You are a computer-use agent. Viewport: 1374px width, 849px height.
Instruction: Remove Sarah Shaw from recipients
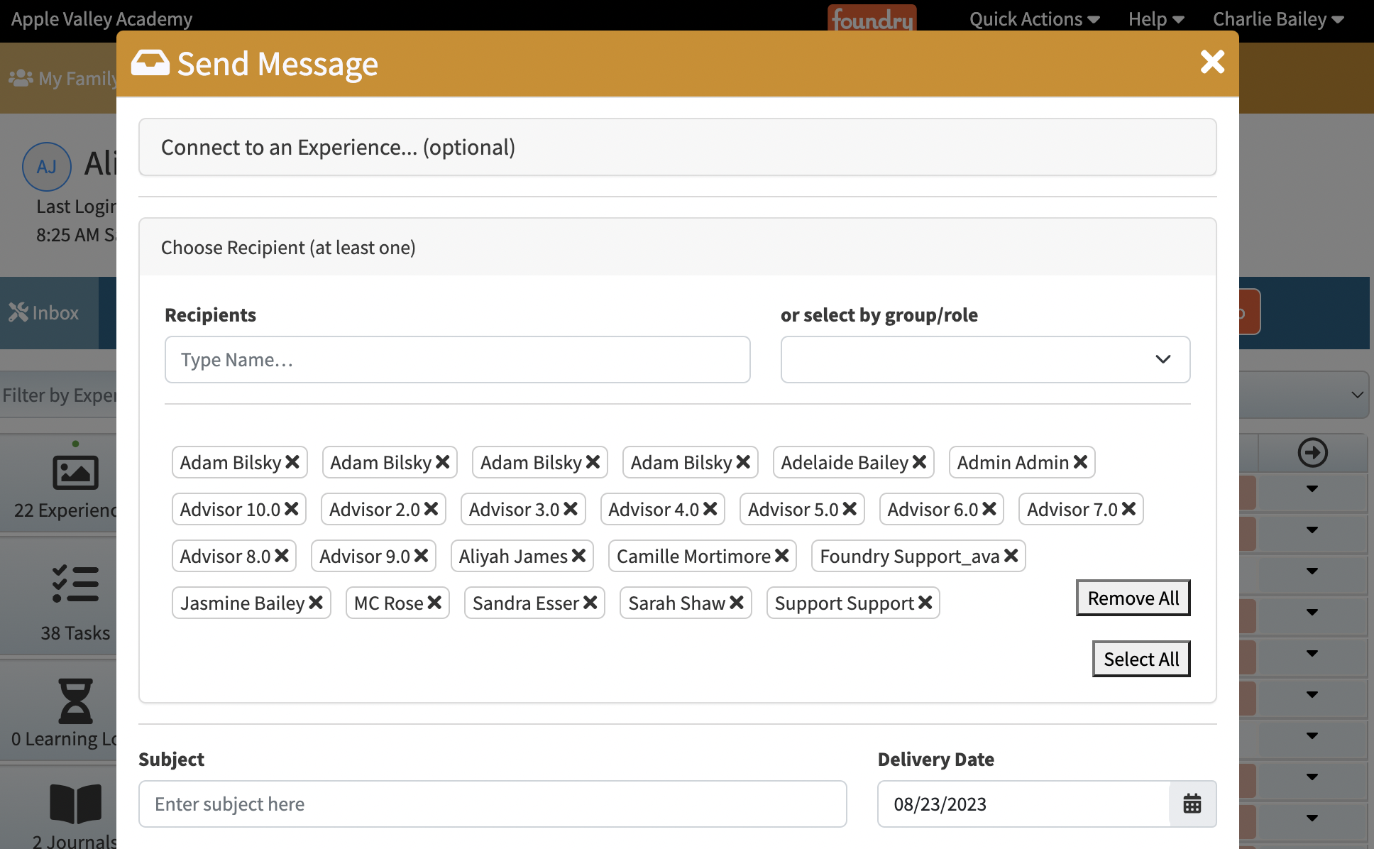(x=737, y=603)
